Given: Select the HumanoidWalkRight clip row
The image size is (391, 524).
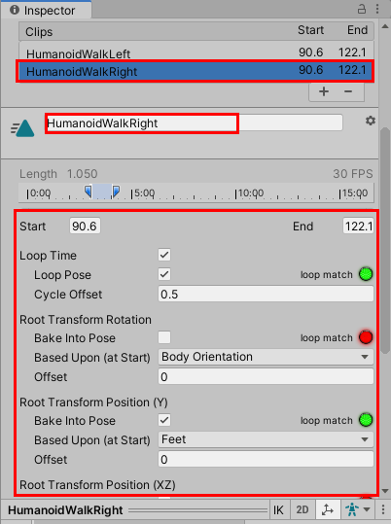Looking at the screenshot, I should point(196,71).
